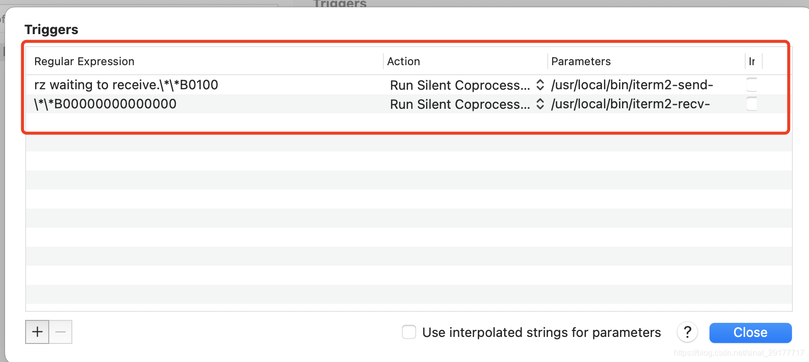
Task: Click the chevron beside the first Run Silent Coprocess action
Action: click(x=540, y=85)
